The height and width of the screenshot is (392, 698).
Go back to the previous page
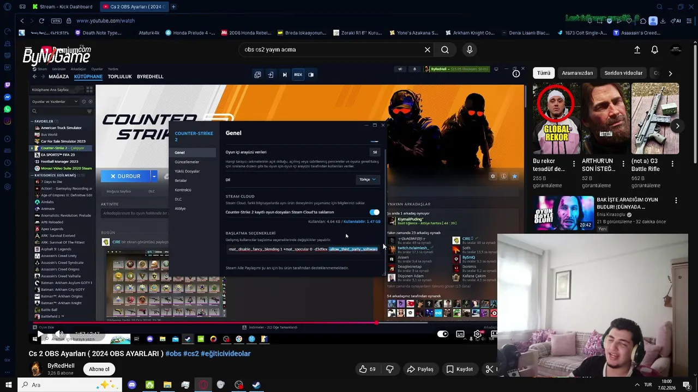pyautogui.click(x=22, y=21)
